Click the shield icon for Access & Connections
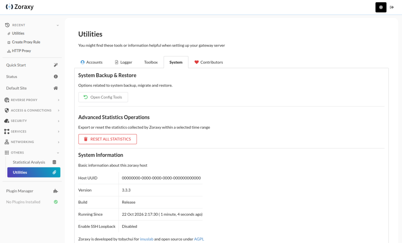This screenshot has width=402, height=243. (x=7, y=111)
